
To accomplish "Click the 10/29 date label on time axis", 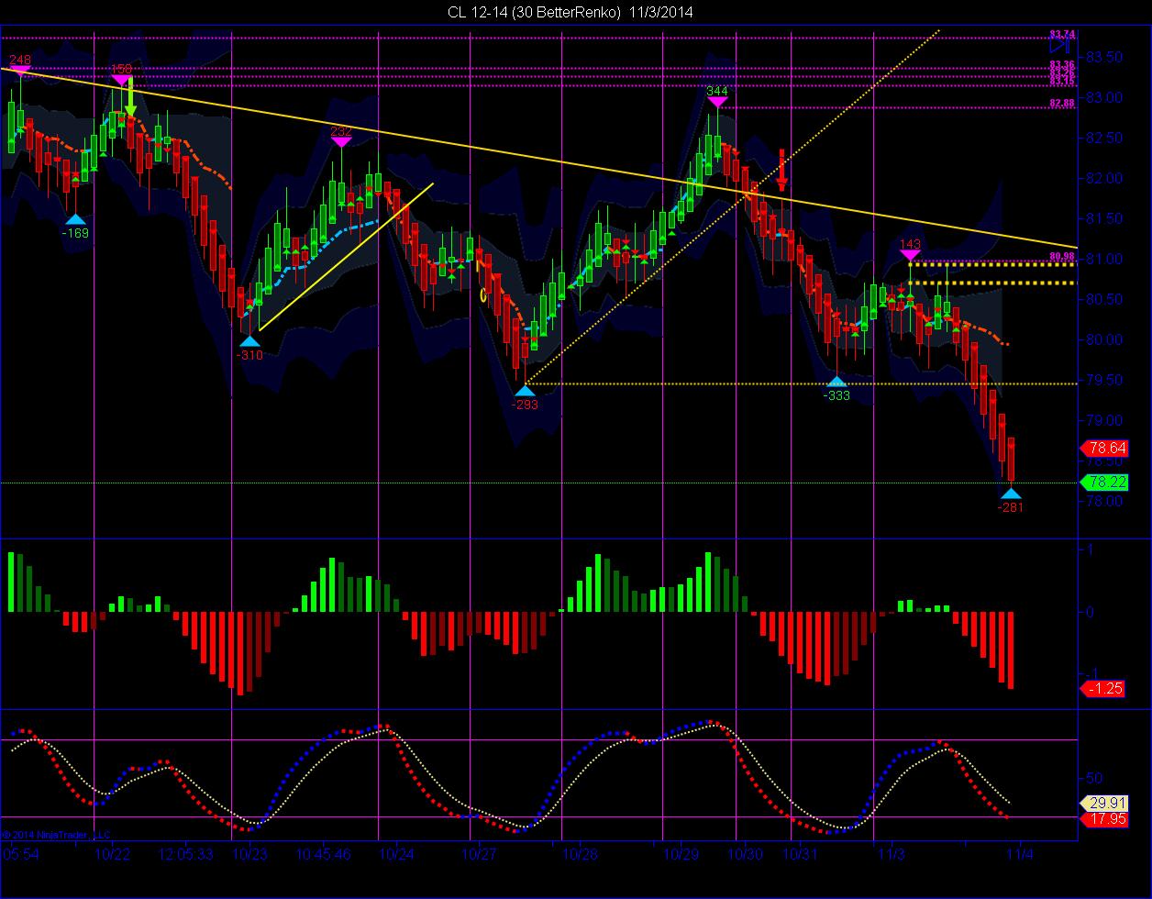I will 681,853.
